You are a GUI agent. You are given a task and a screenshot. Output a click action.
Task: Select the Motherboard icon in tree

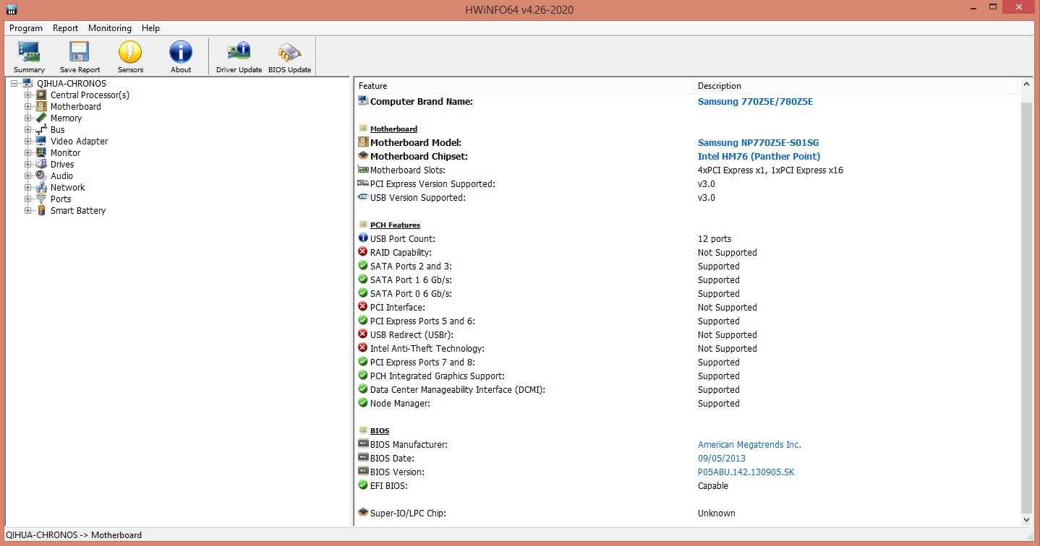point(41,106)
